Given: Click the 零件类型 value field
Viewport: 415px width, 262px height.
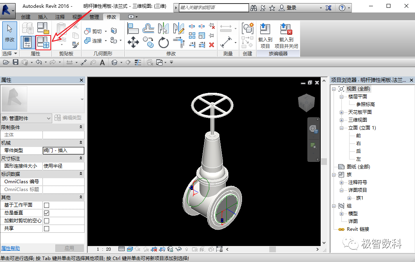Looking at the screenshot, I should [x=64, y=150].
